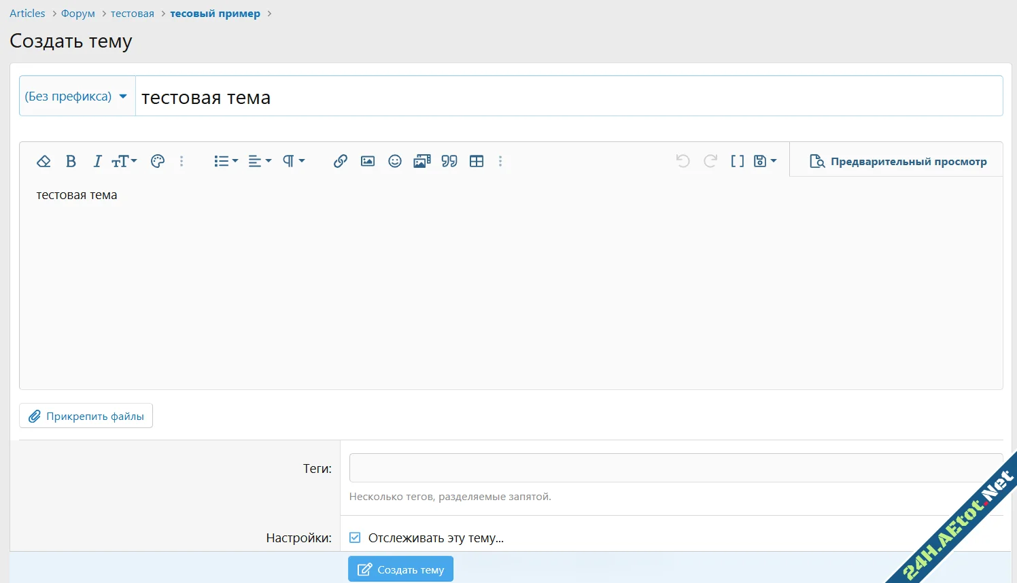Insert an image
Screen dimensions: 1017x583
pos(367,161)
